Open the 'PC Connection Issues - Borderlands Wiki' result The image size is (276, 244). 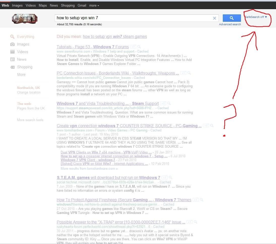click(x=118, y=73)
